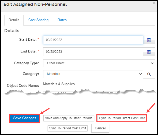Image resolution: width=158 pixels, height=135 pixels.
Task: Open the End Date calendar picker
Action: pyautogui.click(x=149, y=52)
